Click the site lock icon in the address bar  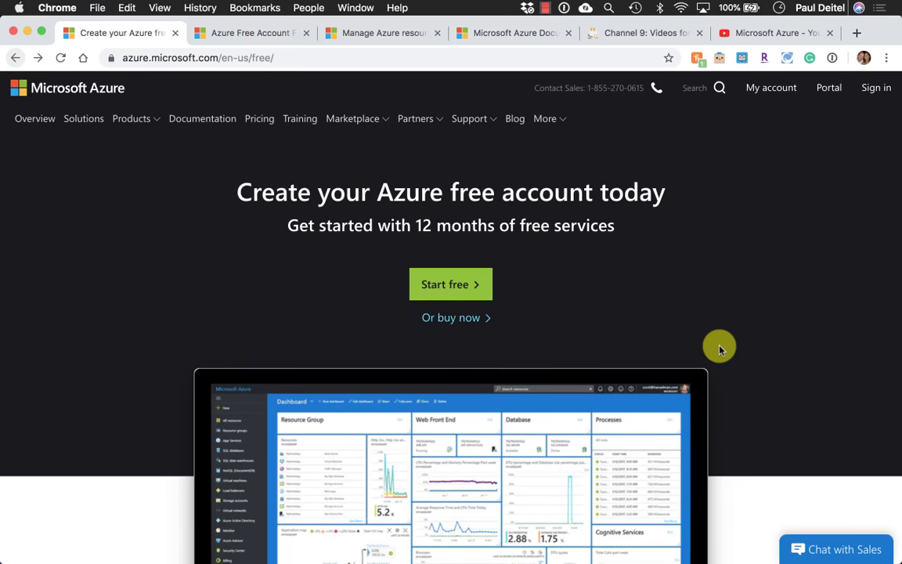tap(111, 57)
